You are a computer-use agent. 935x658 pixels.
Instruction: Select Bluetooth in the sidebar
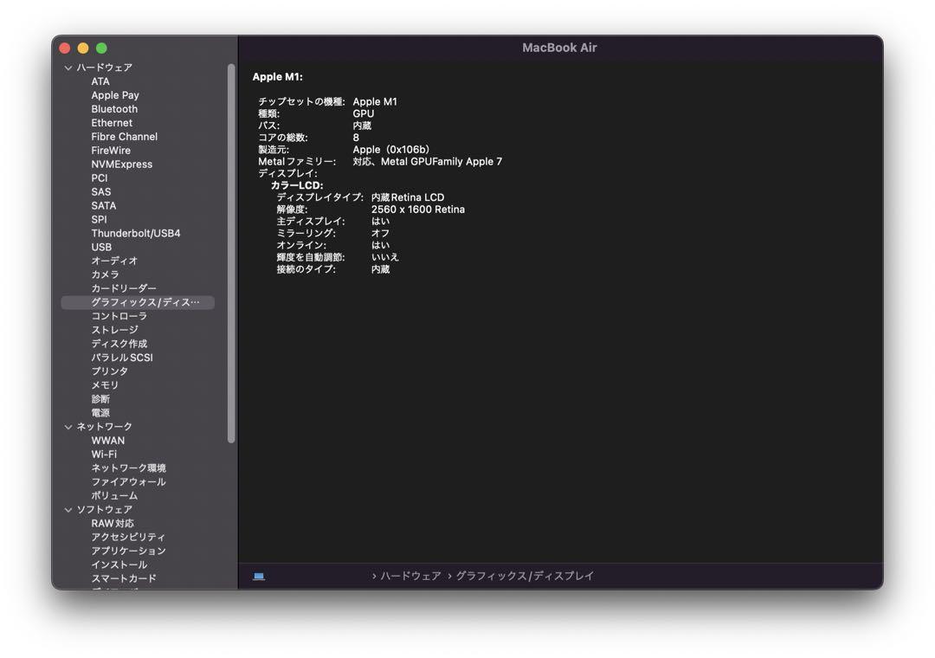tap(114, 109)
